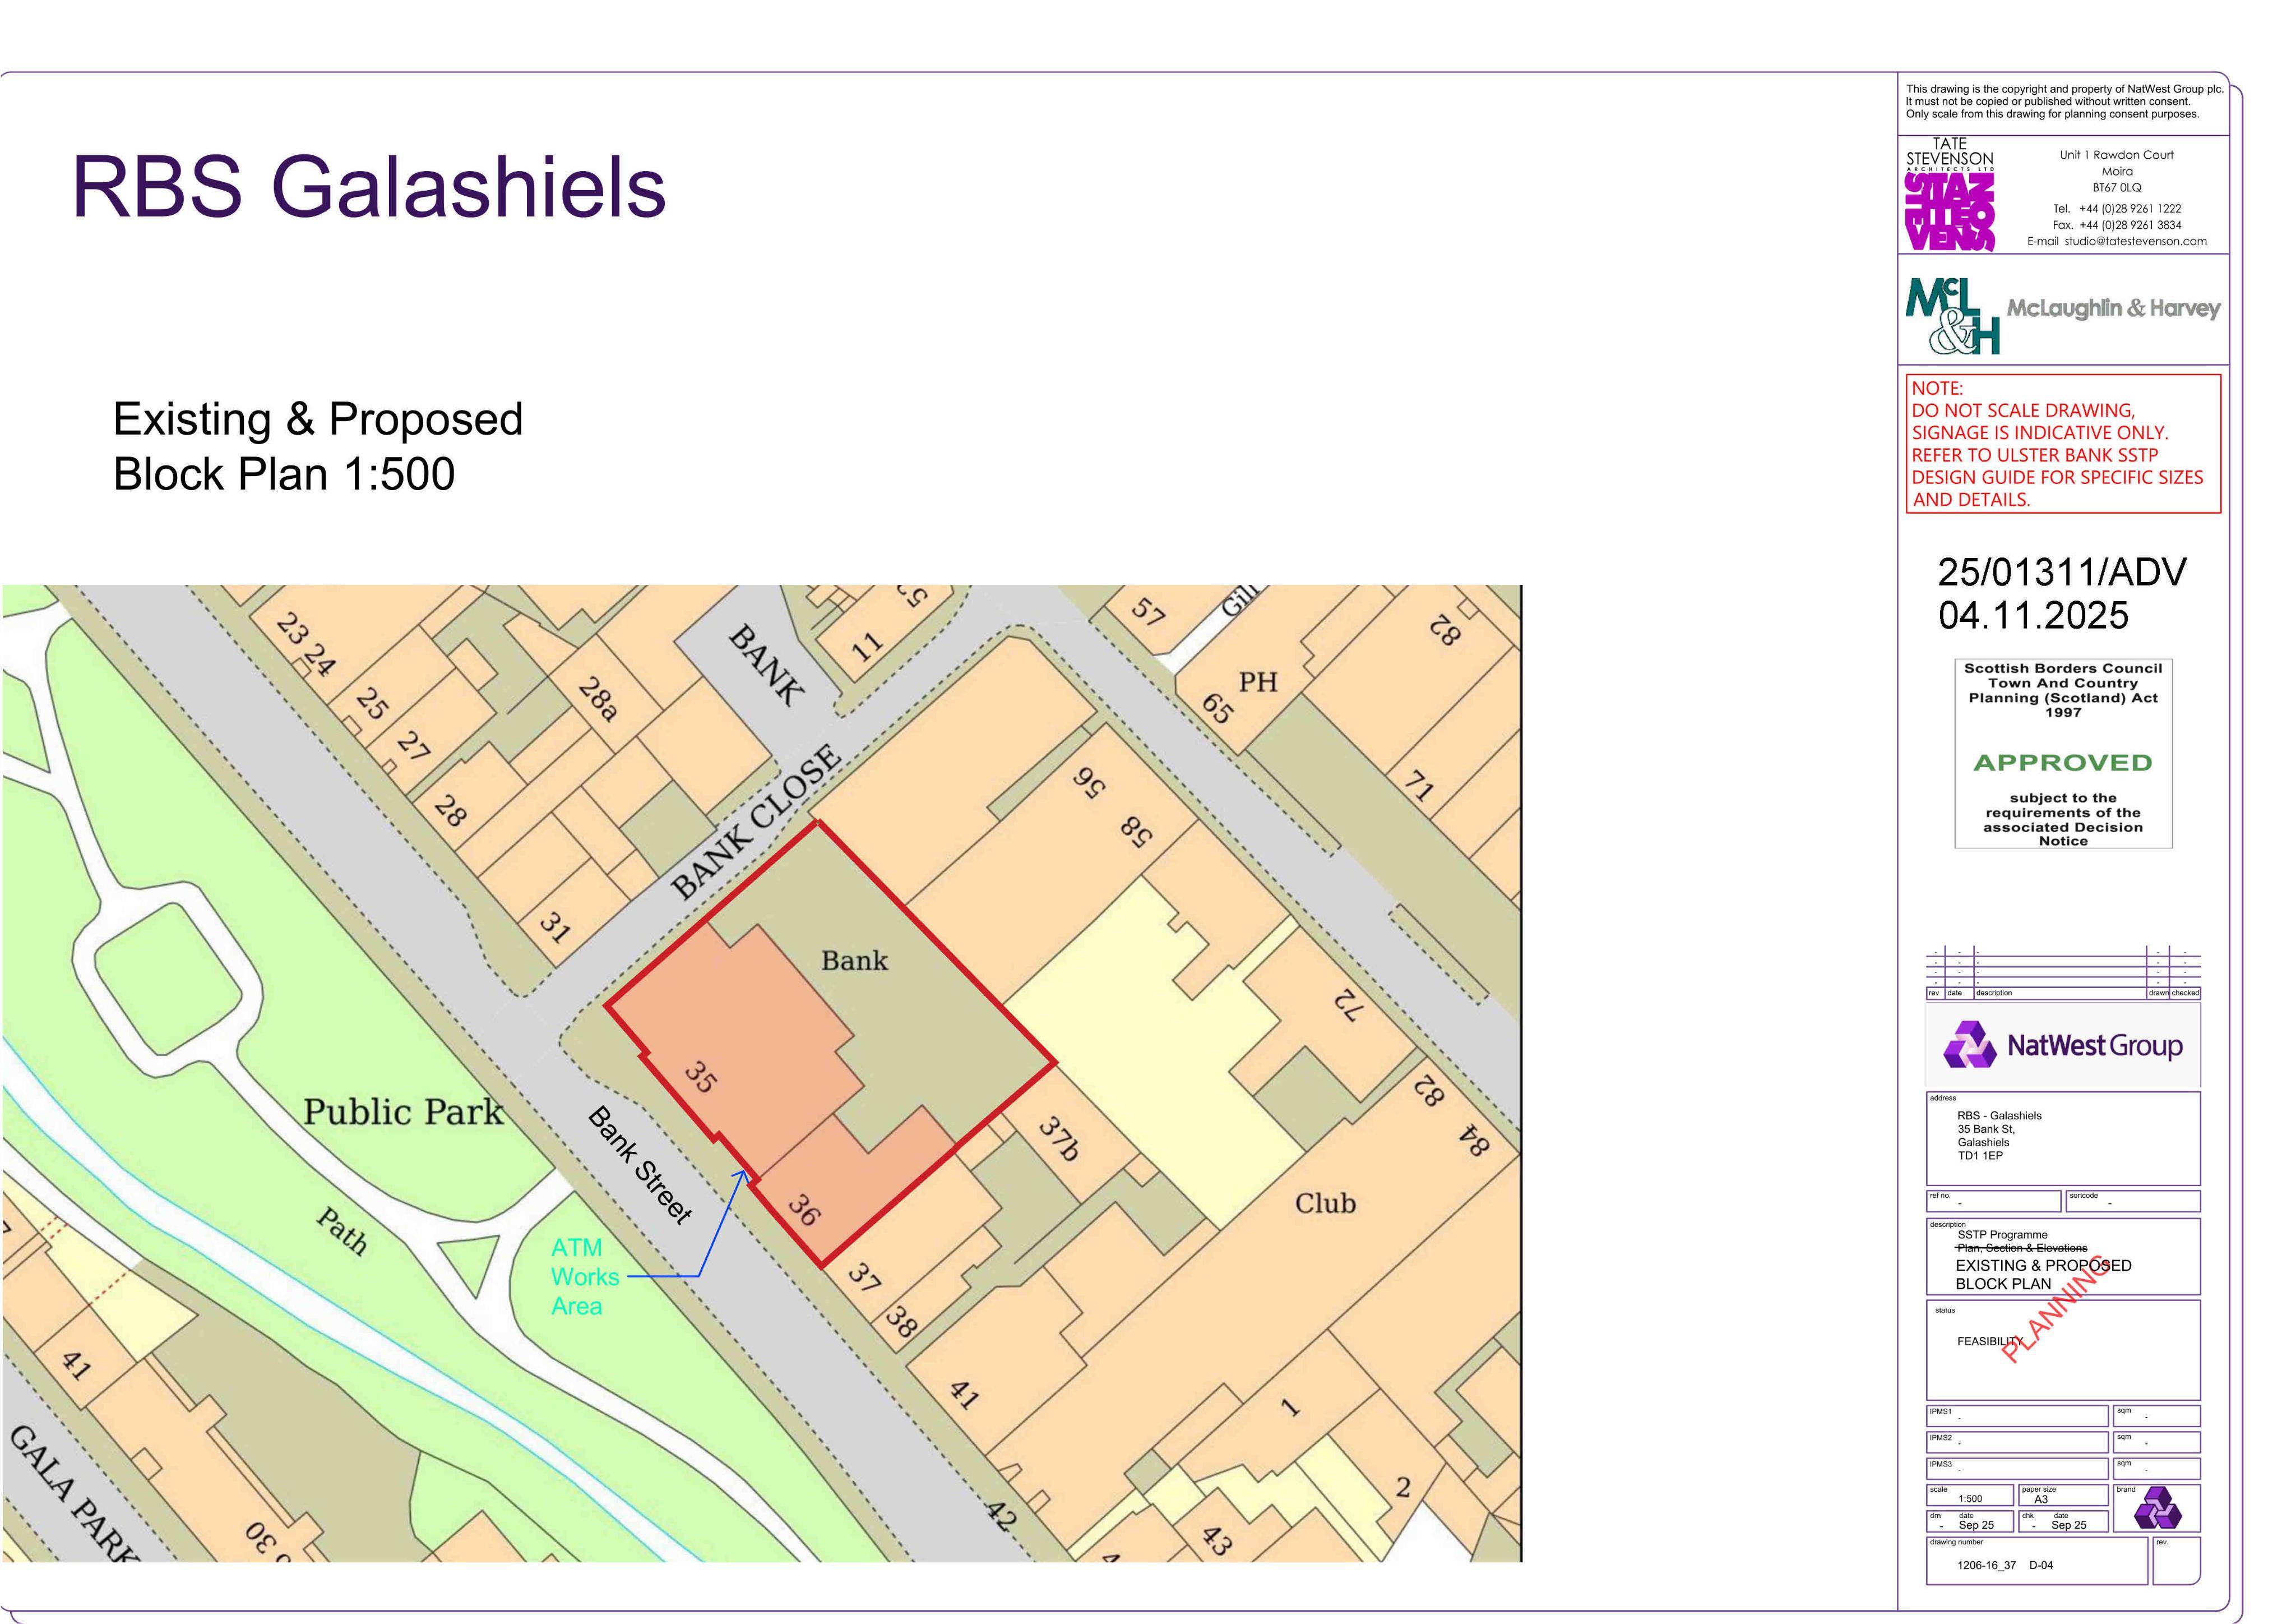The image size is (2296, 1624).
Task: Select the fax number '+44 (0)28 9261 3834'
Action: pos(2130,225)
